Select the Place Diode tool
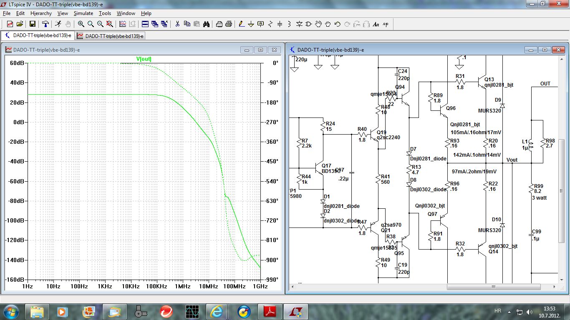 (299, 24)
